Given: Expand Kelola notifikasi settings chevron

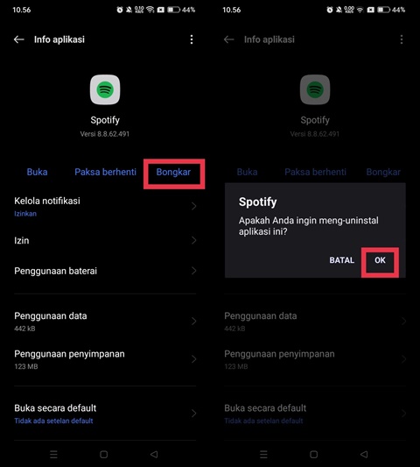Looking at the screenshot, I should tap(194, 206).
